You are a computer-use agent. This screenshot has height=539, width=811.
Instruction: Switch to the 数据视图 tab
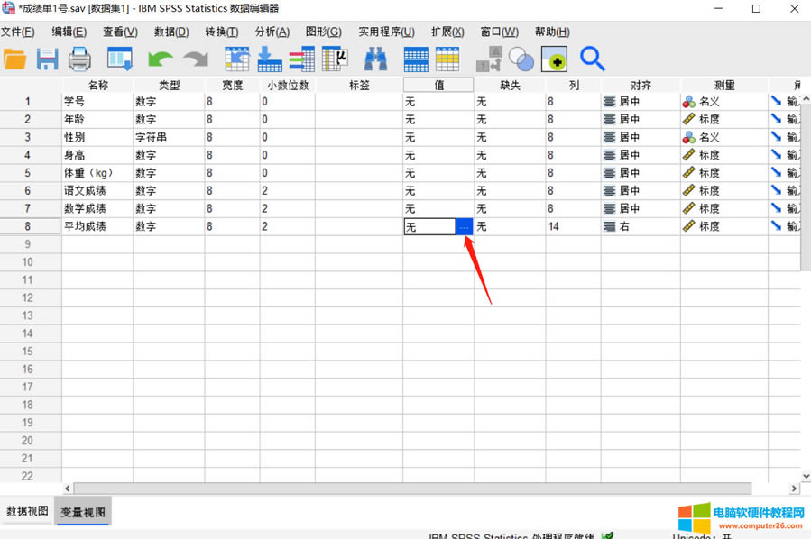27,511
